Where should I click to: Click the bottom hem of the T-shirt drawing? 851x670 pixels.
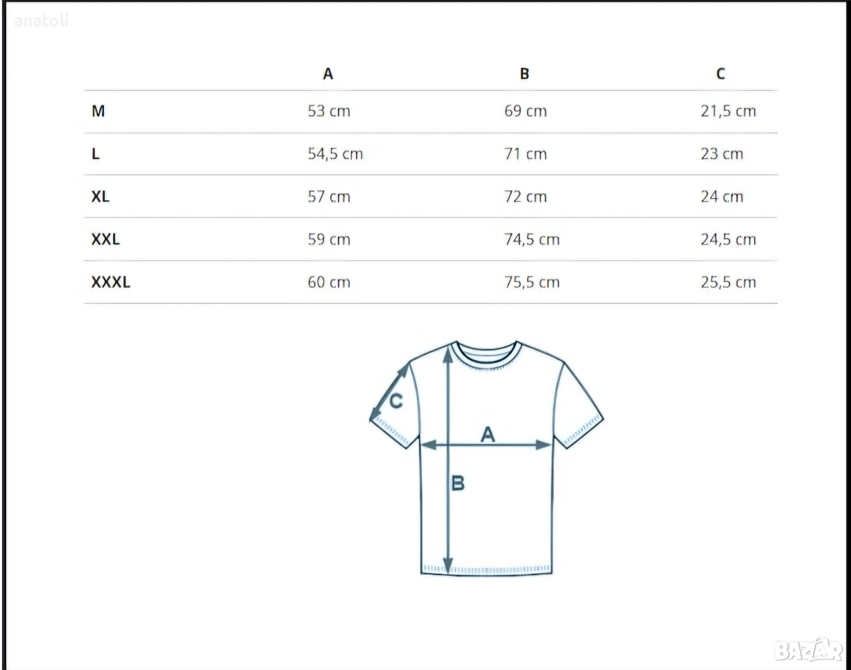[487, 568]
